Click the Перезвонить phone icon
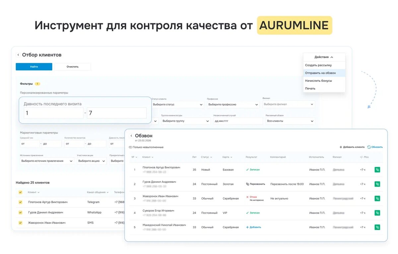Viewport: 398px width, 254px height. [247, 184]
